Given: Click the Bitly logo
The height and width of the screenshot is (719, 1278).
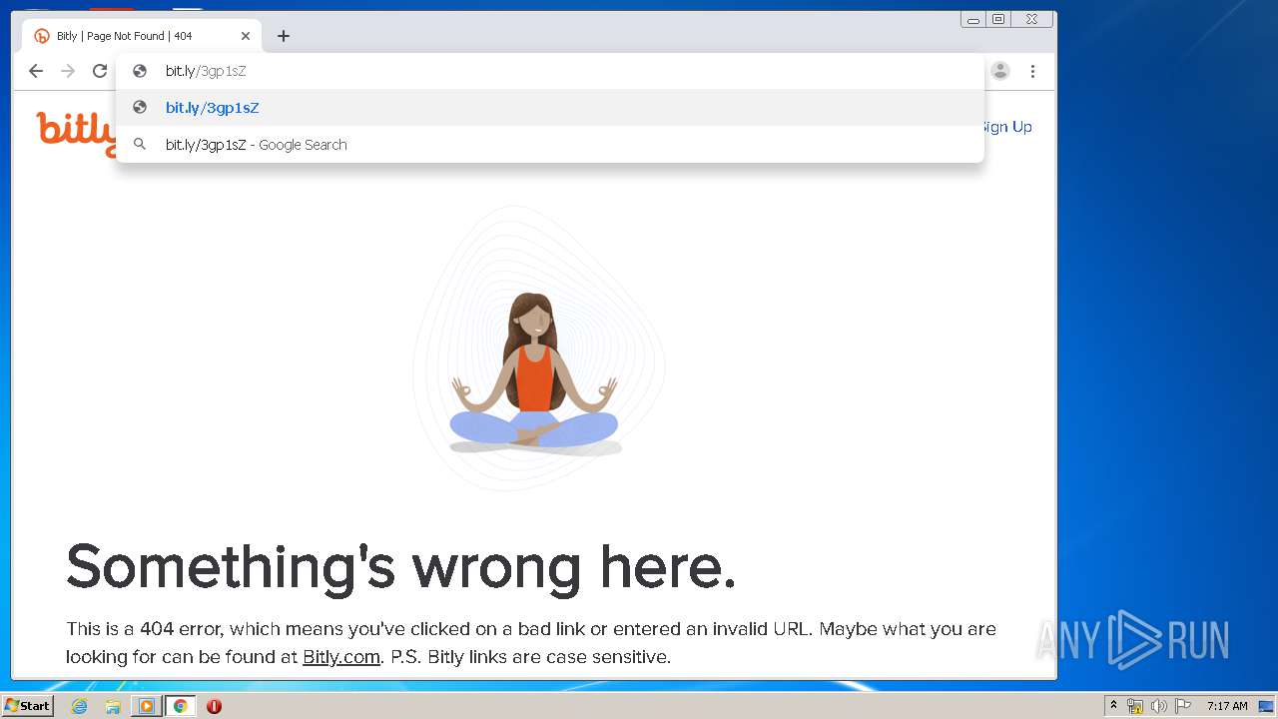Looking at the screenshot, I should point(76,134).
